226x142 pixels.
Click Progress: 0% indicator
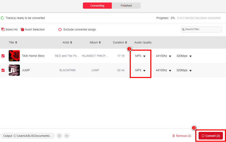click(166, 18)
